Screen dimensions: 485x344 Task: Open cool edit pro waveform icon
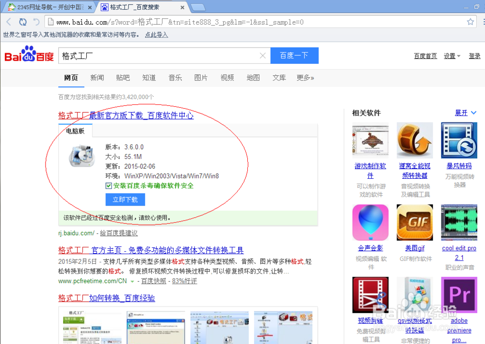tap(459, 222)
